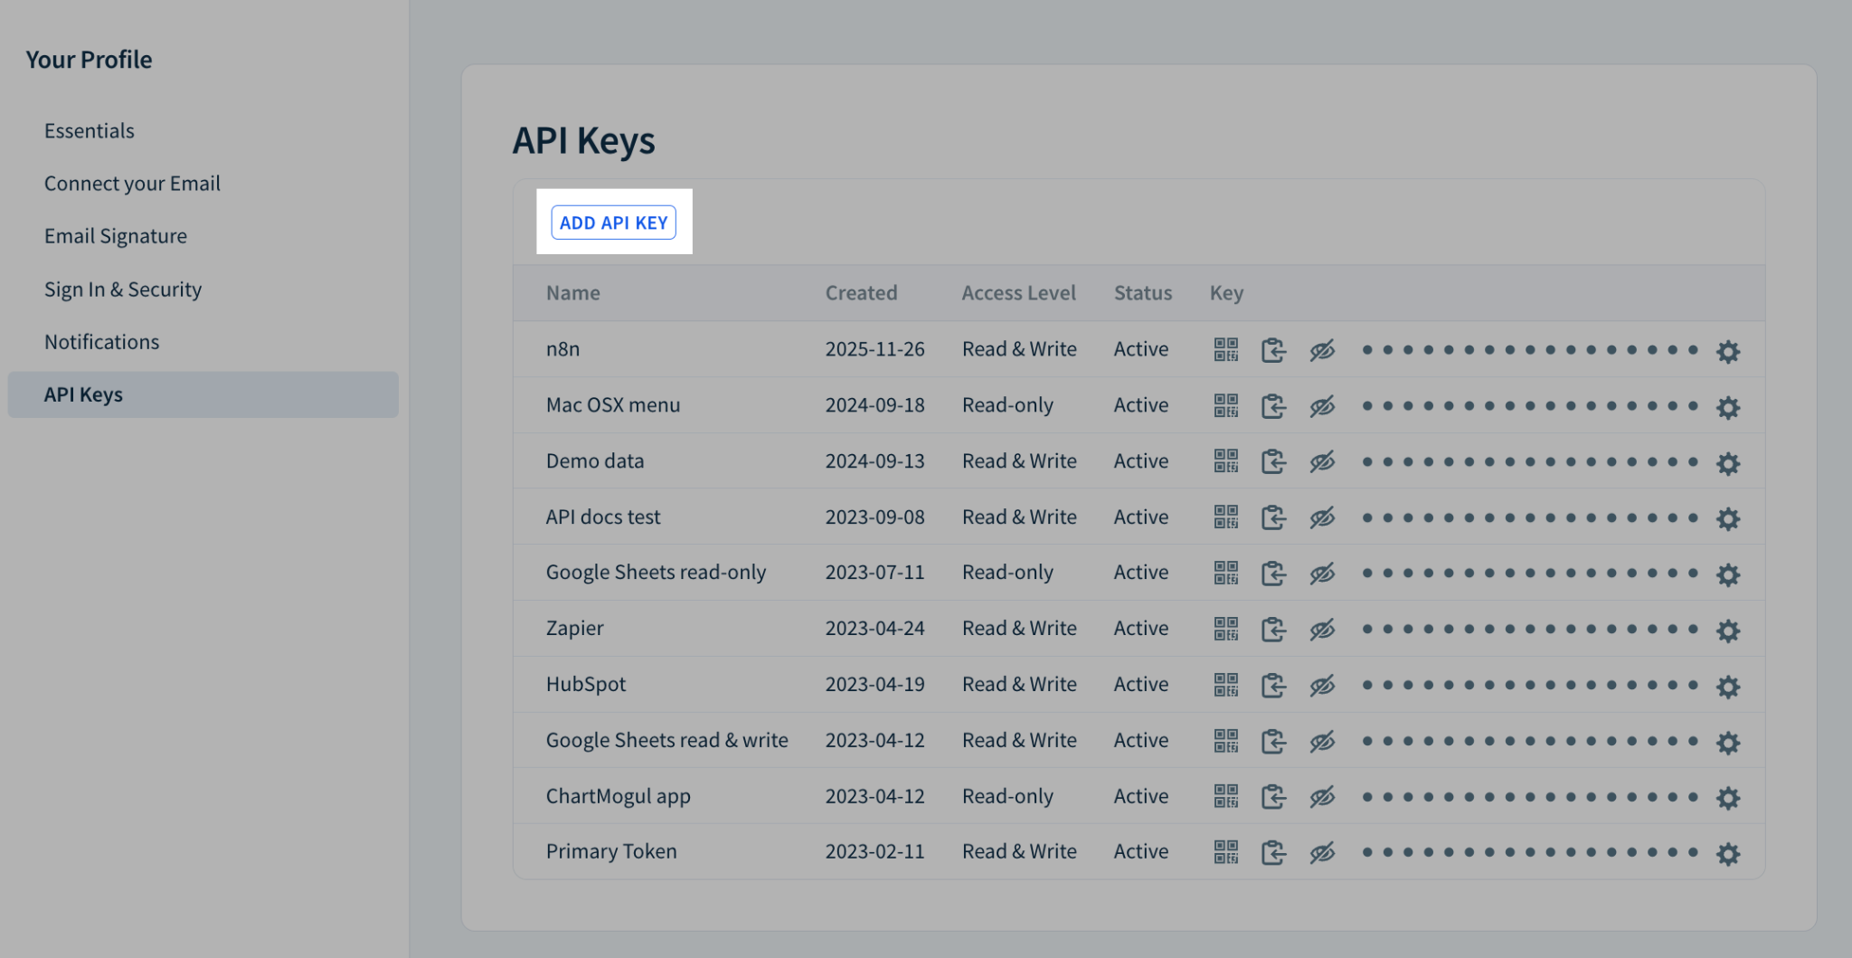Viewport: 1852px width, 958px height.
Task: Click the QR code icon for HubSpot key
Action: pyautogui.click(x=1225, y=685)
